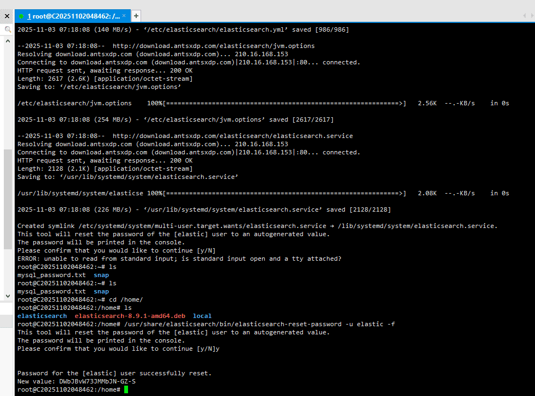
Task: Click the 'Length: 2128 (2.1K)' line
Action: [x=105, y=169]
